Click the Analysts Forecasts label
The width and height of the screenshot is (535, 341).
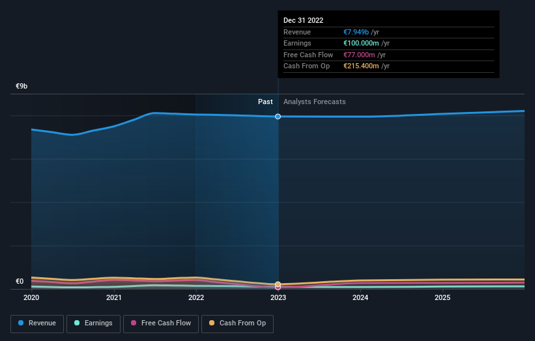tap(315, 102)
